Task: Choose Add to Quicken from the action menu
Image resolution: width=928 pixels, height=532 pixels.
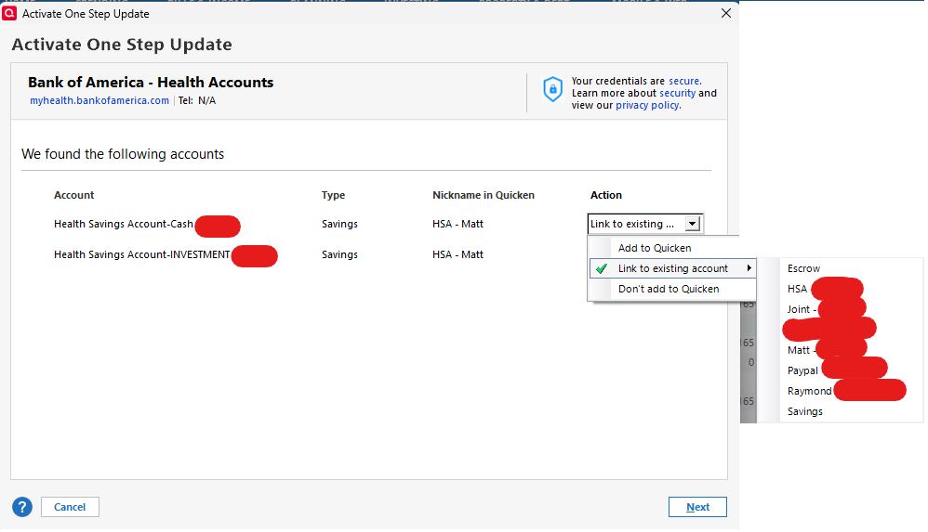Action: coord(655,248)
